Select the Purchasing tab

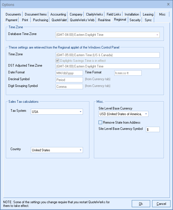point(40,20)
